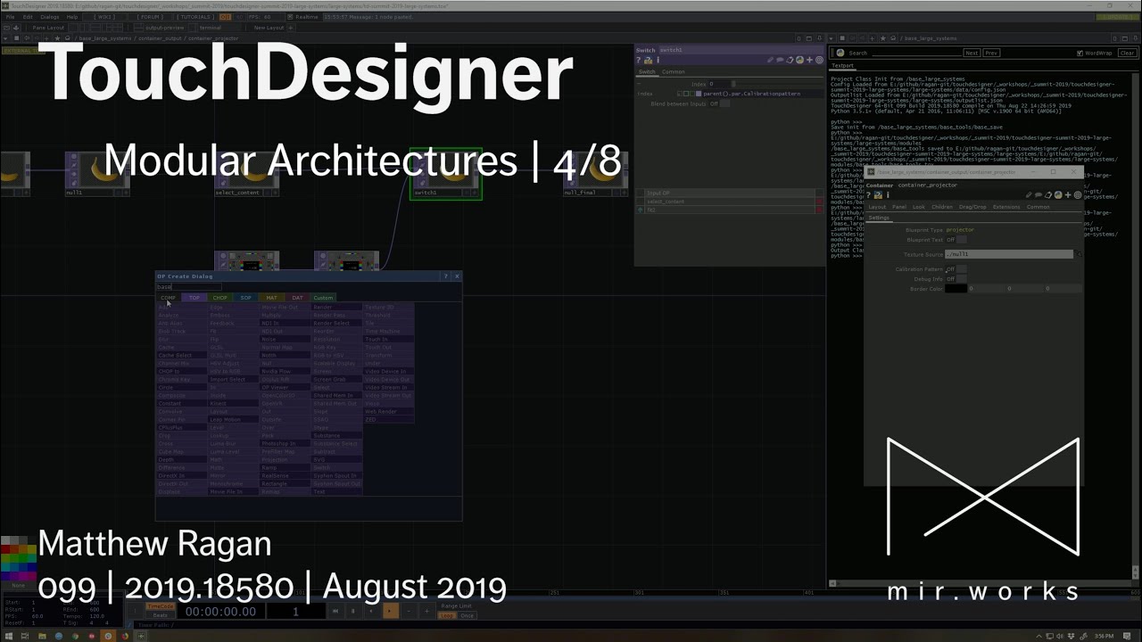
Task: Open Windows Start menu
Action: tap(9, 636)
